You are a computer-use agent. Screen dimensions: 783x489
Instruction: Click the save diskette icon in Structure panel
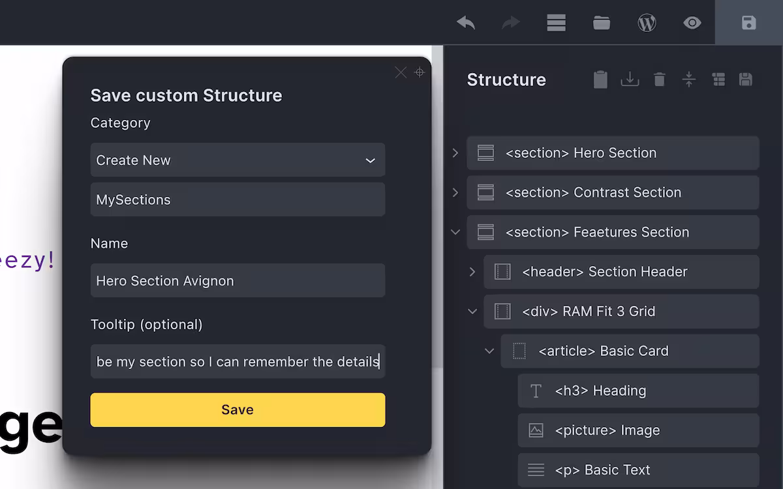coord(746,79)
